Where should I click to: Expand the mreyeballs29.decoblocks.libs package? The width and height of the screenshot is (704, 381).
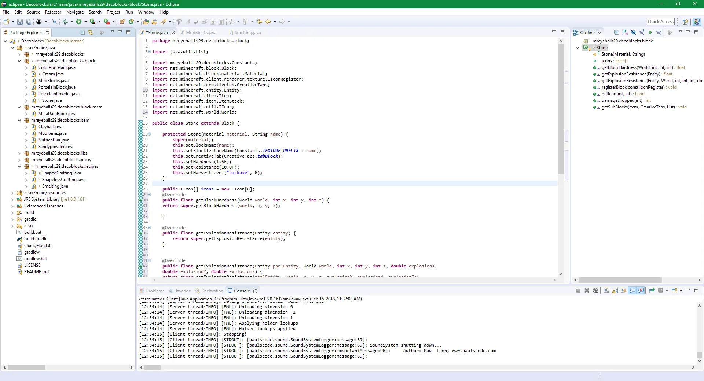coord(19,153)
